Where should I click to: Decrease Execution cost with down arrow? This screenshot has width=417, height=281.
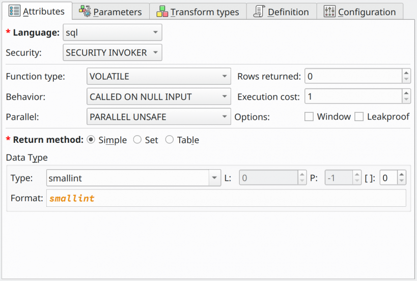click(406, 100)
